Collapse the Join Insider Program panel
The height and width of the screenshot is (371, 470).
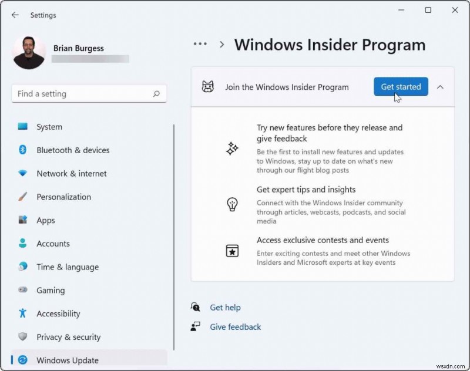click(x=441, y=86)
